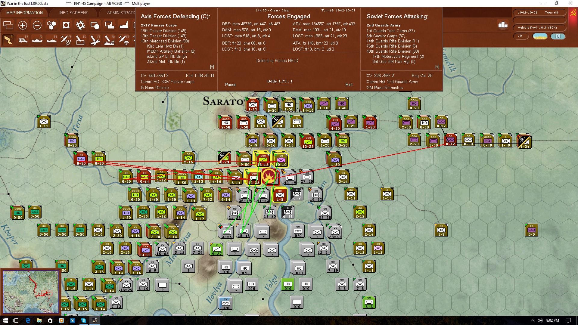The image size is (578, 325).
Task: Select the F2 rail movement mode icon
Action: click(x=23, y=40)
